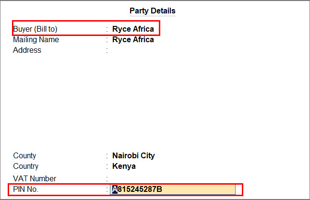Image resolution: width=310 pixels, height=200 pixels.
Task: Open the Buyer field showing Ryce Africa
Action: pyautogui.click(x=133, y=29)
